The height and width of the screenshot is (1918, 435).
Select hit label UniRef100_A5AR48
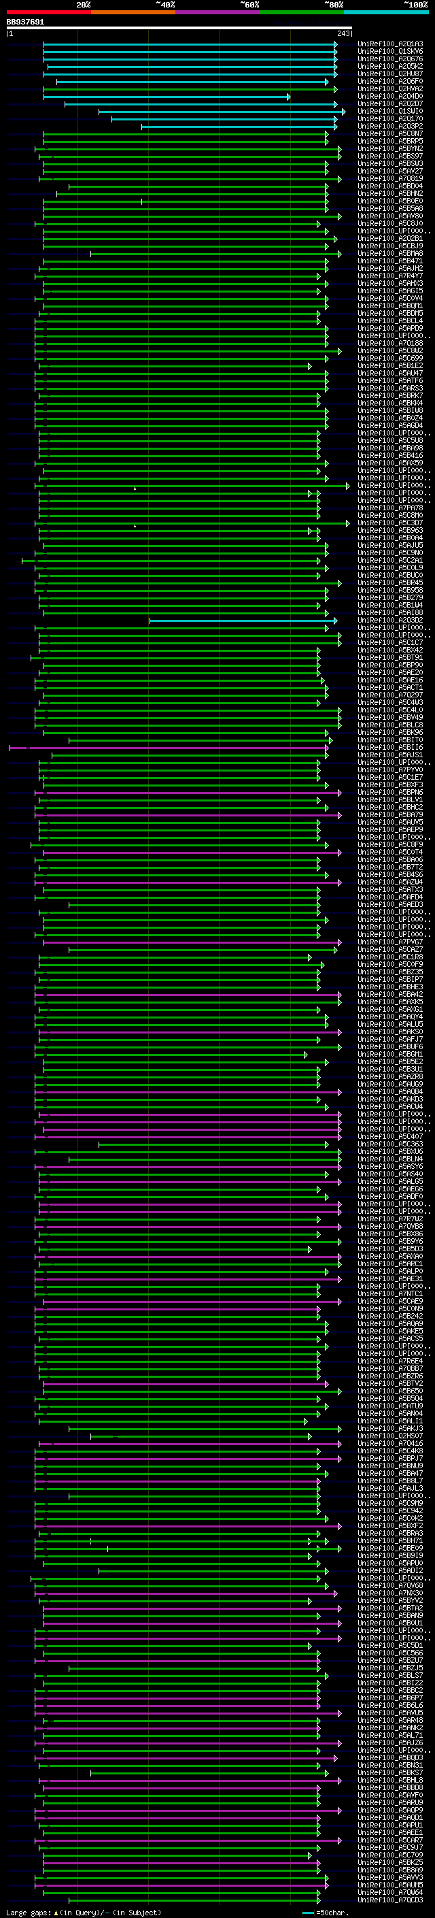[390, 1720]
